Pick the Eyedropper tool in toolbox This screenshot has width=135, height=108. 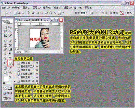(10, 68)
